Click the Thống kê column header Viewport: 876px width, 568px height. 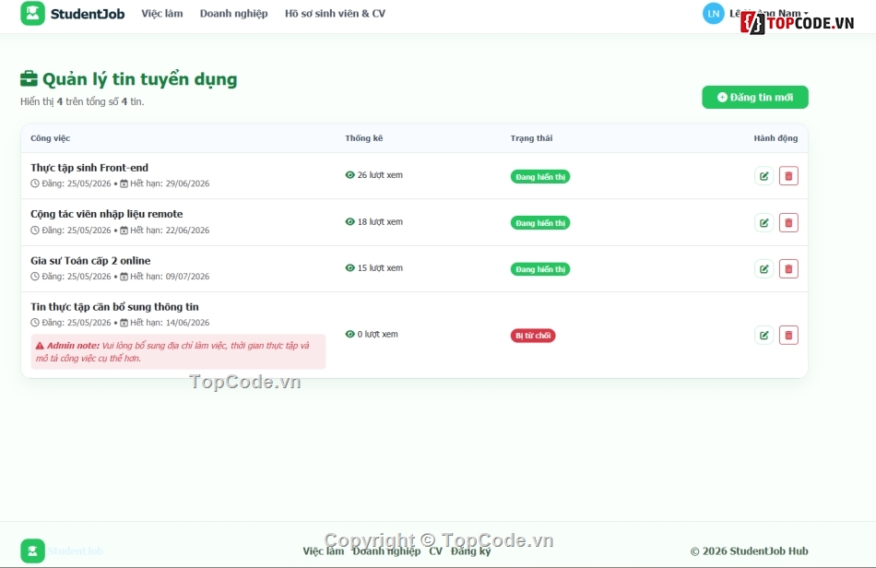point(364,138)
